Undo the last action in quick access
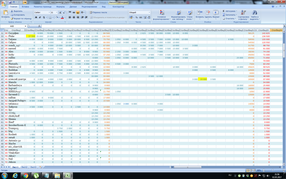Image resolution: width=286 pixels, height=179 pixels. coord(14,2)
